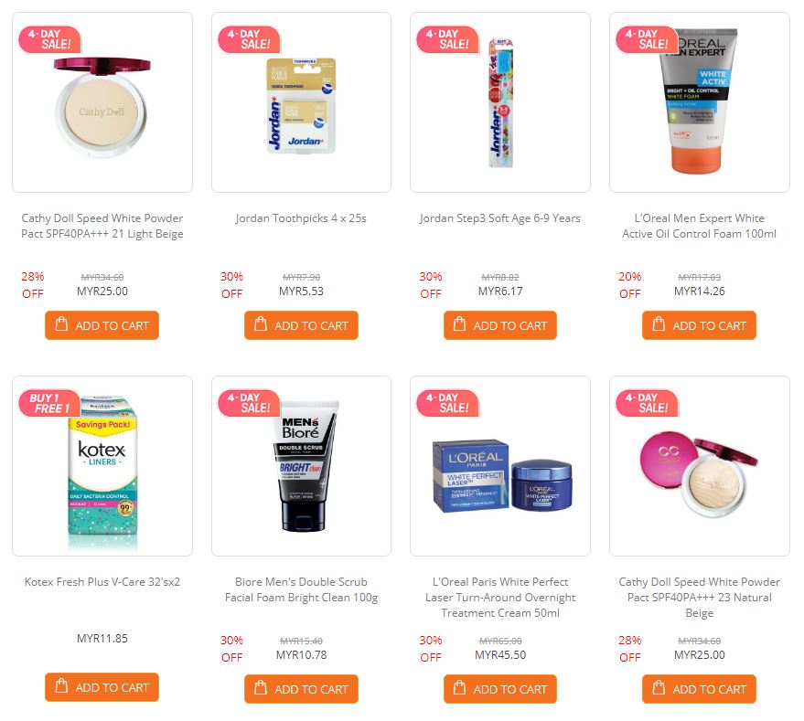Click the cart bag icon for Kotex liners

61,686
